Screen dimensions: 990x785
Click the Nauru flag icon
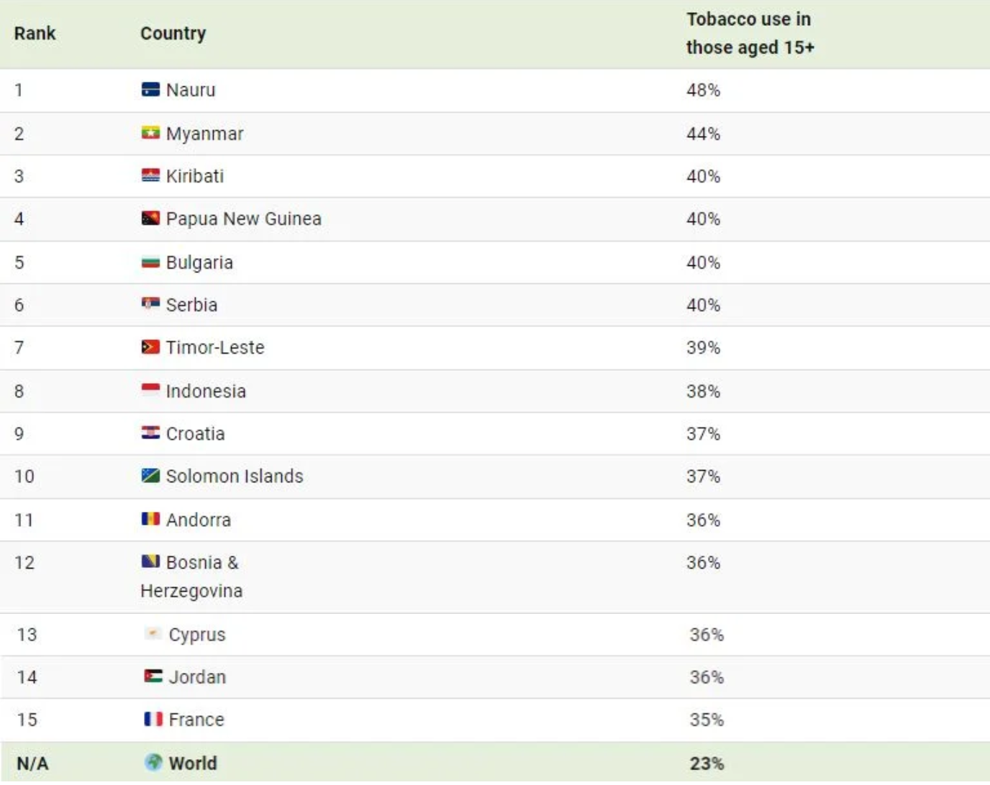pos(150,90)
